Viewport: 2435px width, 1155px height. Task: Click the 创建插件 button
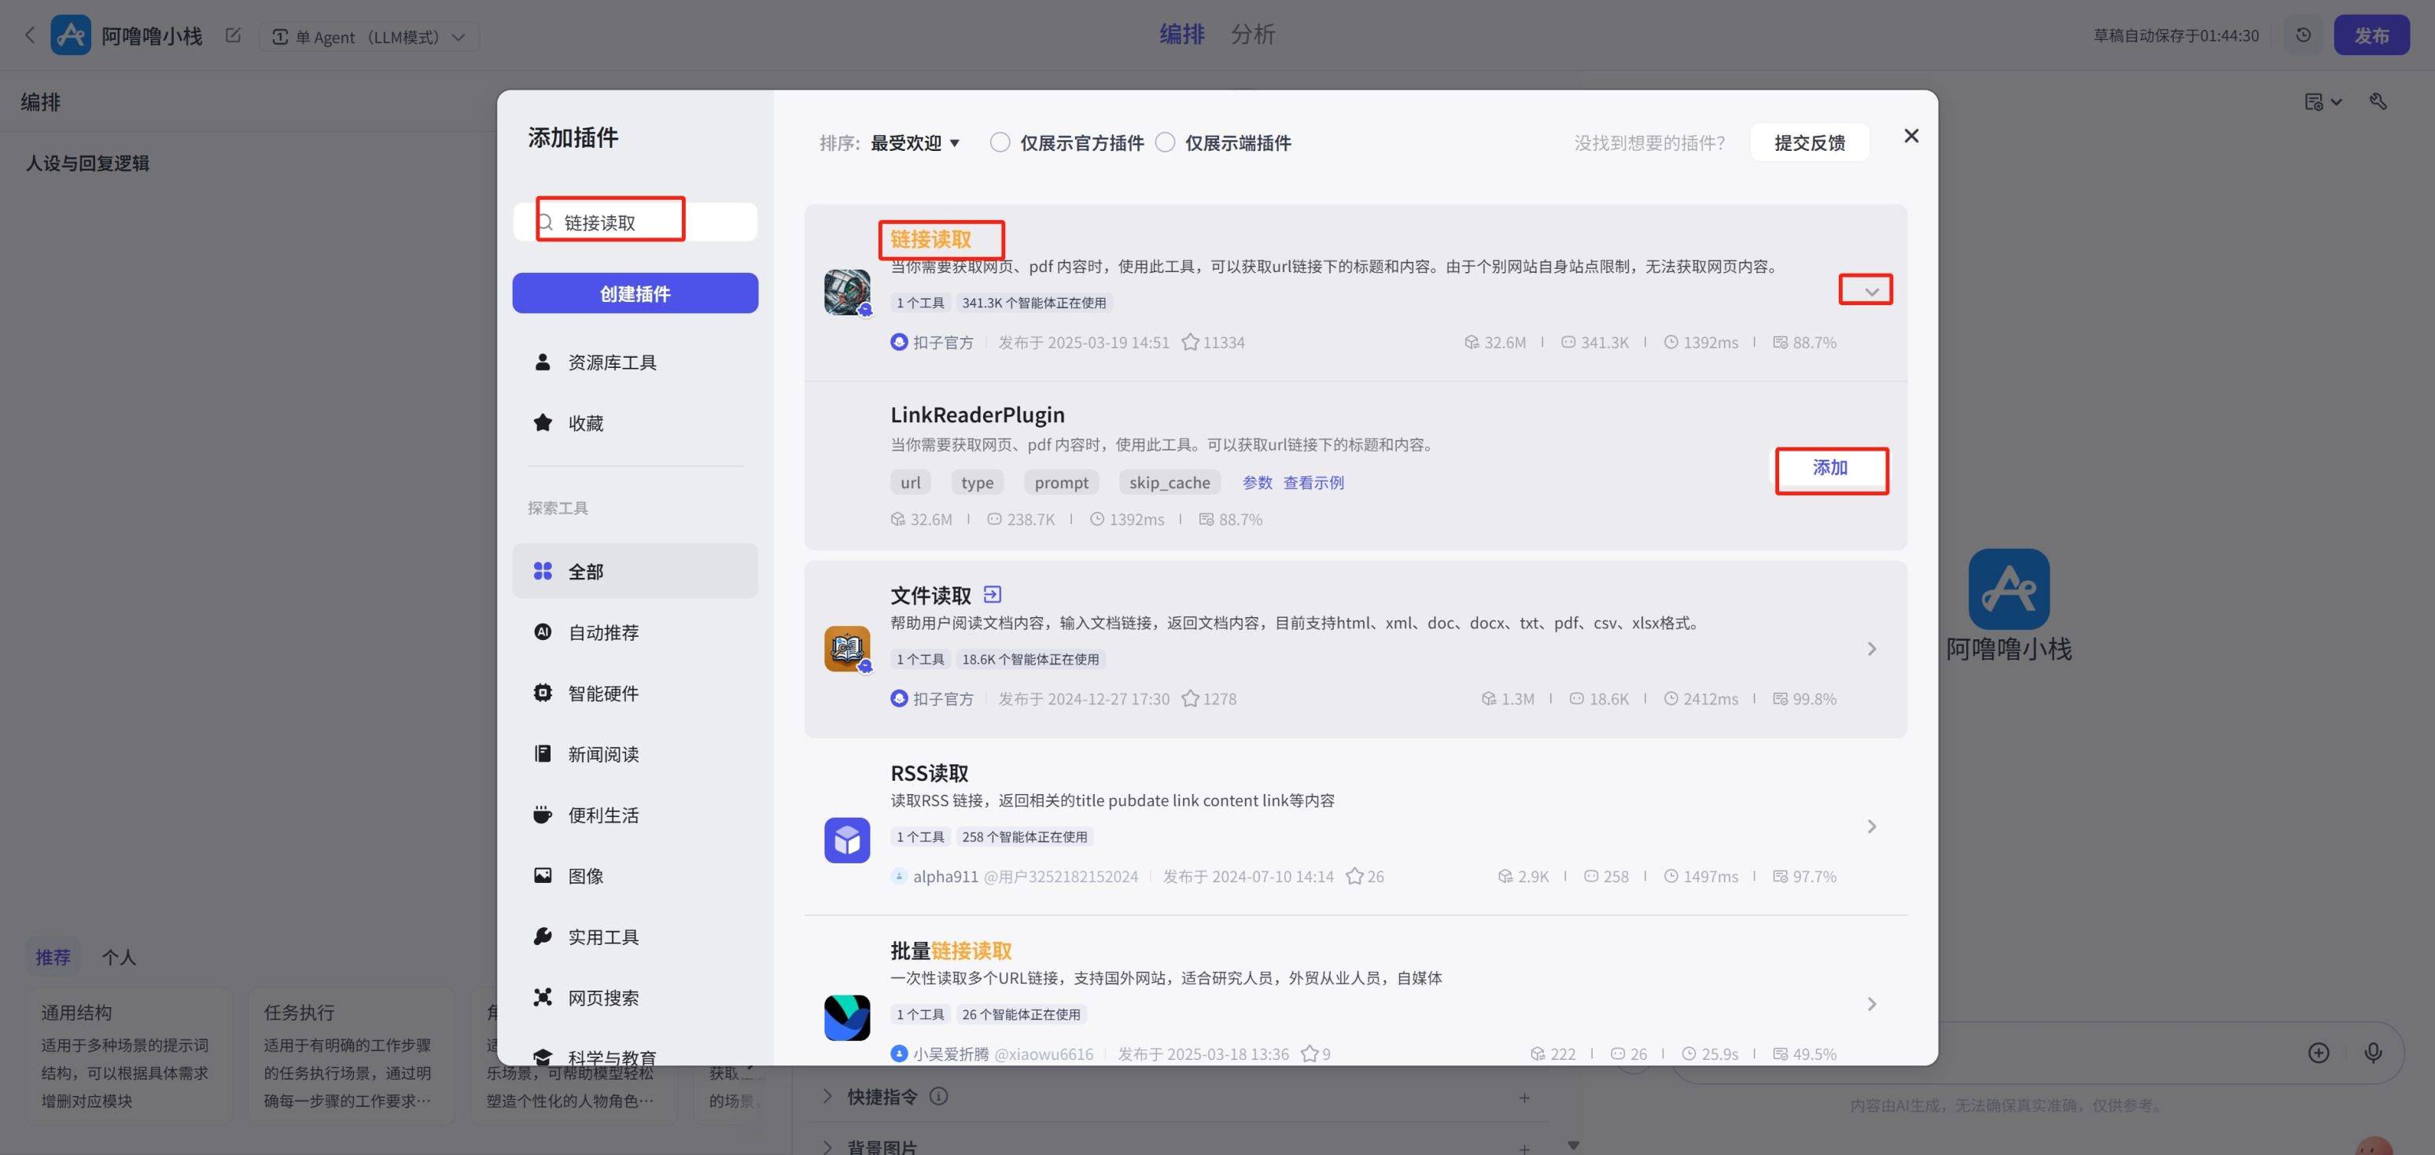[x=634, y=293]
